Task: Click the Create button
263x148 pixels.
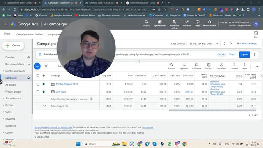Action: point(13,46)
